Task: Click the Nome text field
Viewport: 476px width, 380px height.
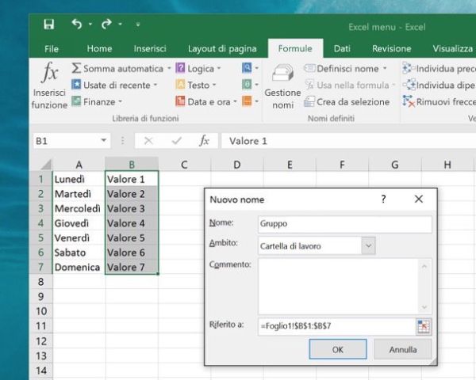Action: pos(344,224)
